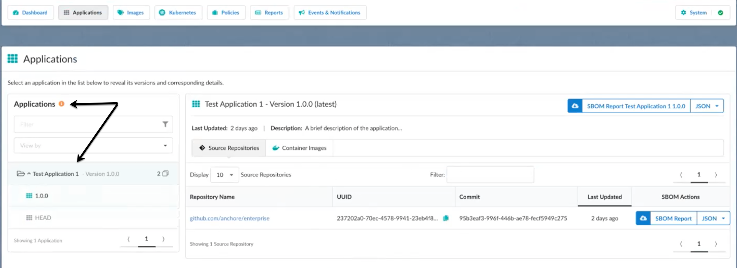This screenshot has height=268, width=737.
Task: Switch to the Container Images tab
Action: [x=299, y=148]
